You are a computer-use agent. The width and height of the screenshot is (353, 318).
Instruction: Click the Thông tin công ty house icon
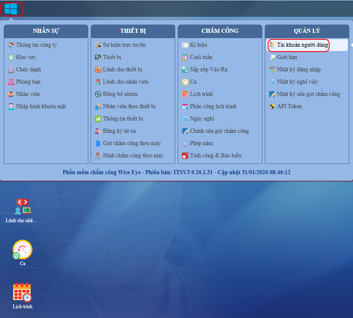(x=11, y=45)
